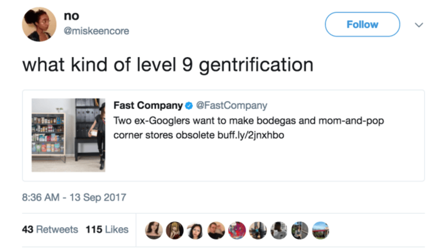Open the red and blue artwork avatar
432x248 pixels.
click(237, 230)
